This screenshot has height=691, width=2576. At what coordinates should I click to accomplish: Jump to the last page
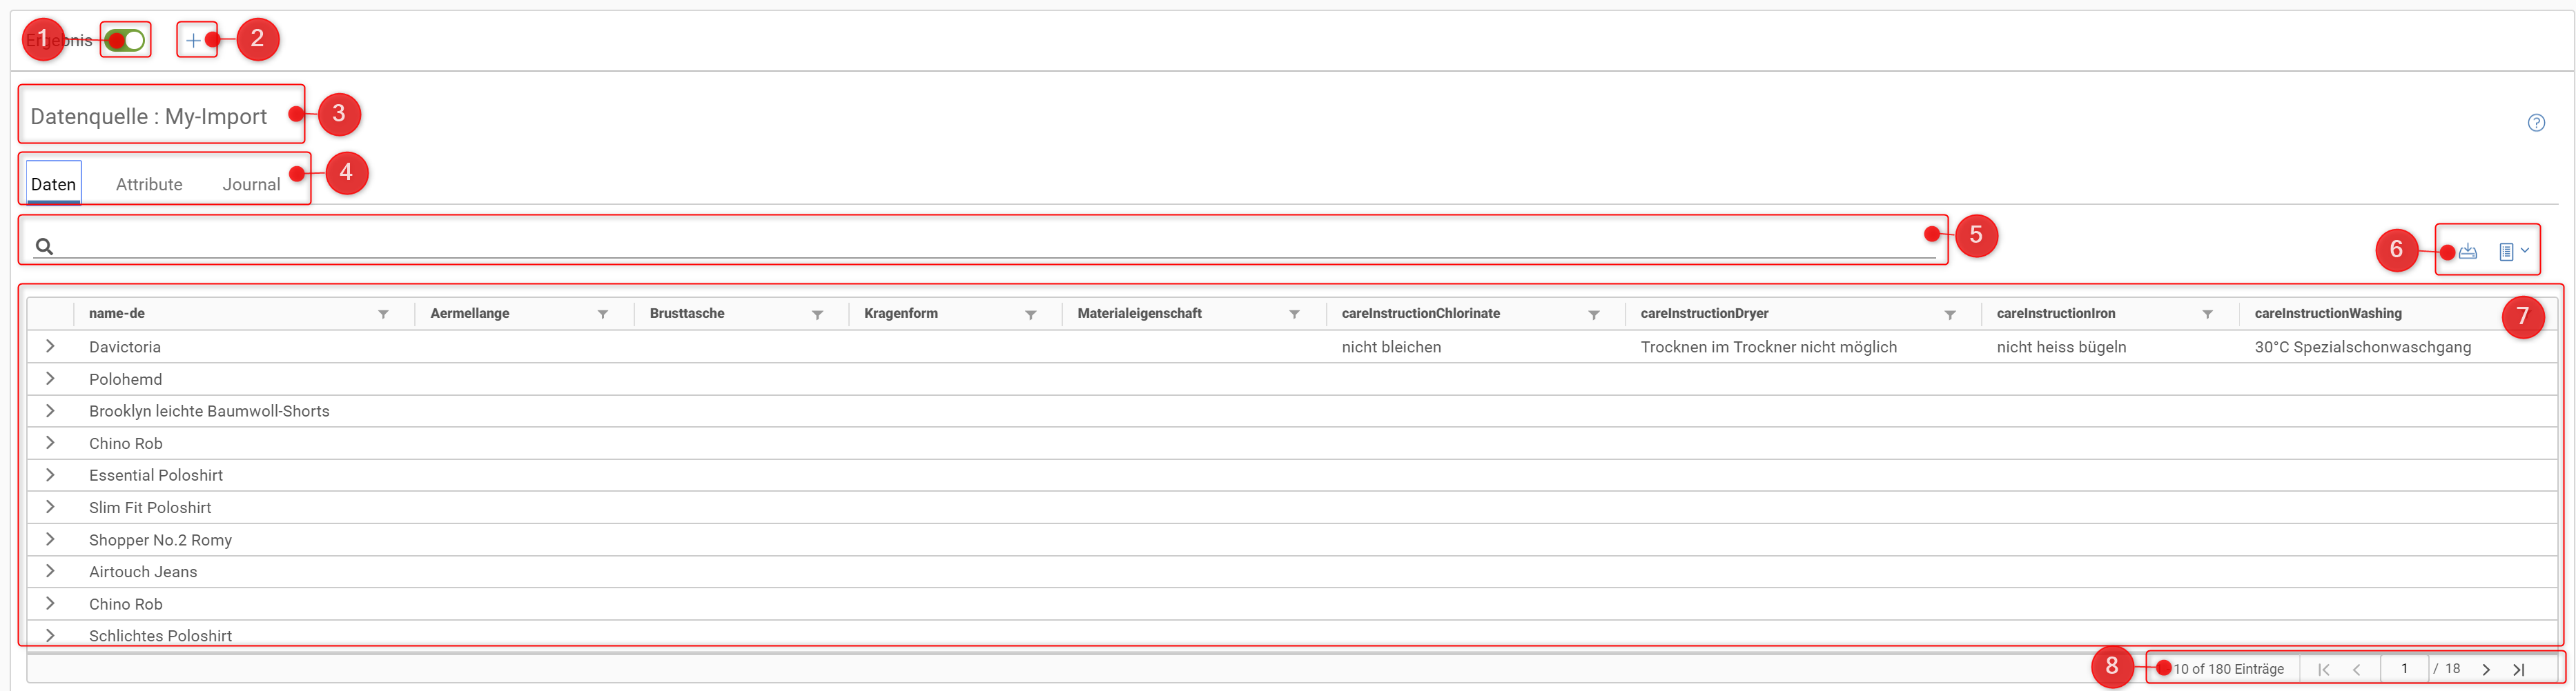[2519, 670]
